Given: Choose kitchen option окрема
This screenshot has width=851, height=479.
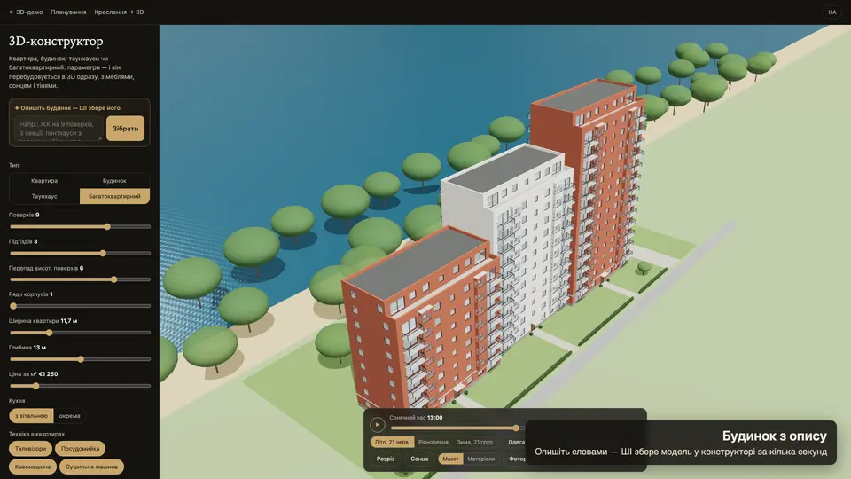Looking at the screenshot, I should tap(69, 415).
